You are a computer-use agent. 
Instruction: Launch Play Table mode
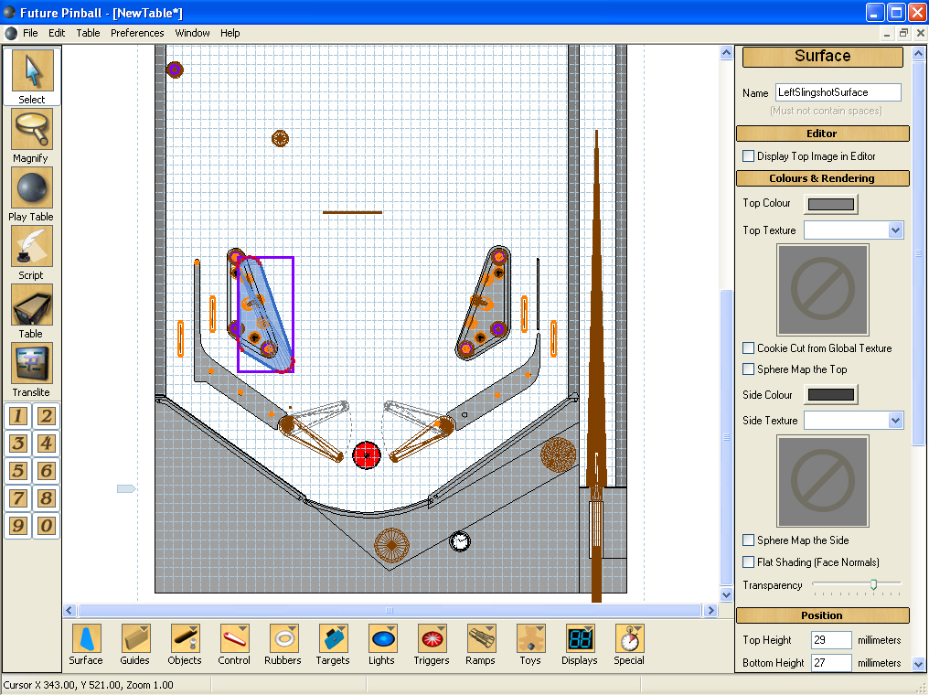[32, 195]
